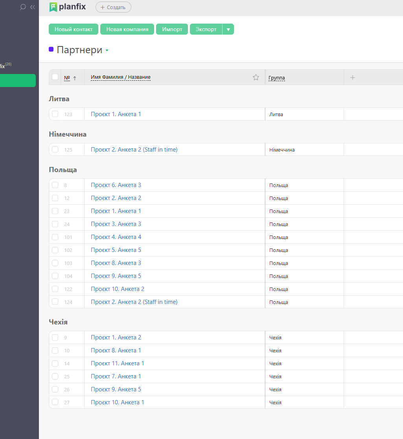Expand the arrow dropdown beside Экспорт
Image resolution: width=403 pixels, height=439 pixels.
point(228,30)
